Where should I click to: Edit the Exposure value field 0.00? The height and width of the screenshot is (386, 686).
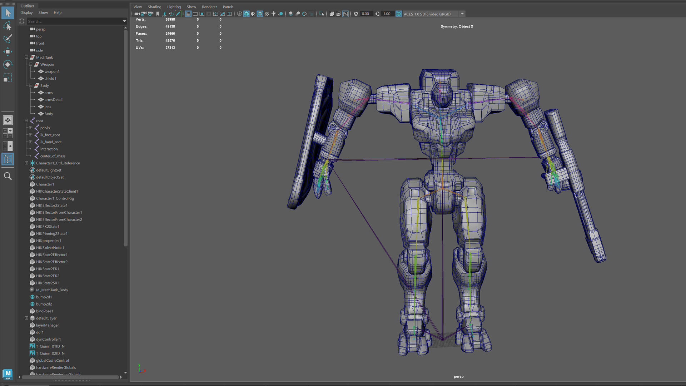366,14
